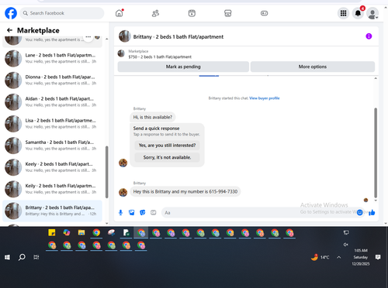Open the View buyer profile link
Screen dimensions: 388x288
265,98
